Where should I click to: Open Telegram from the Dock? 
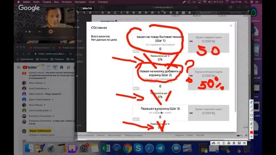(x=160, y=148)
